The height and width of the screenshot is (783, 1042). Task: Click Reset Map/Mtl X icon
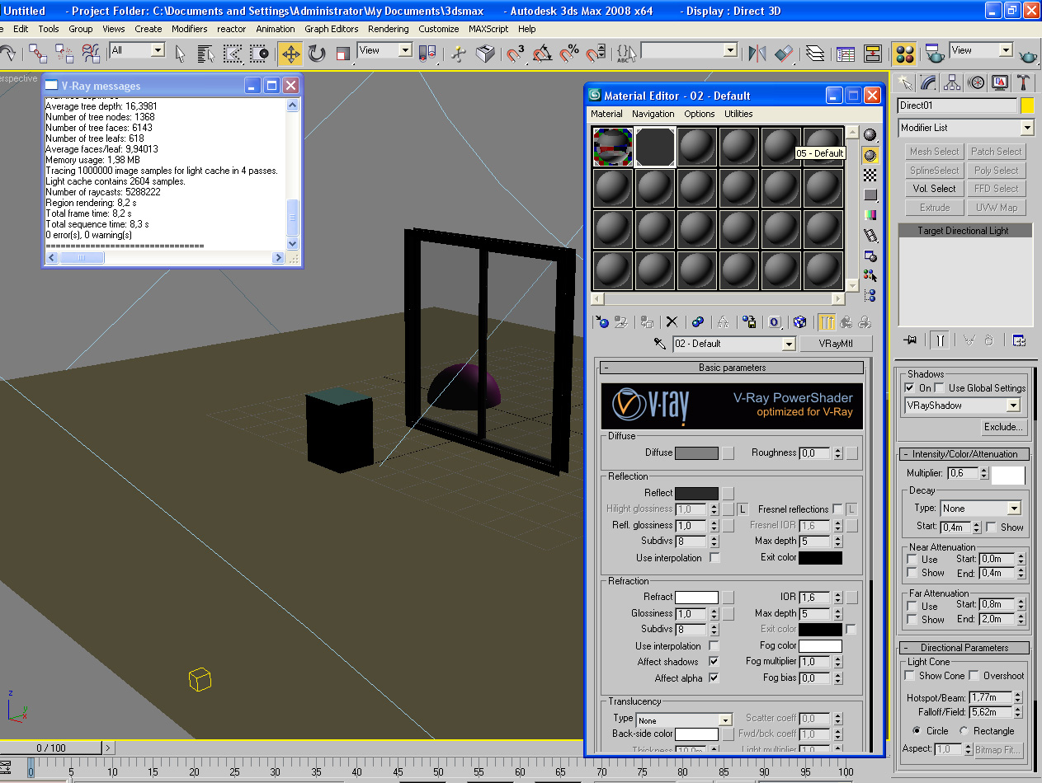coord(672,321)
